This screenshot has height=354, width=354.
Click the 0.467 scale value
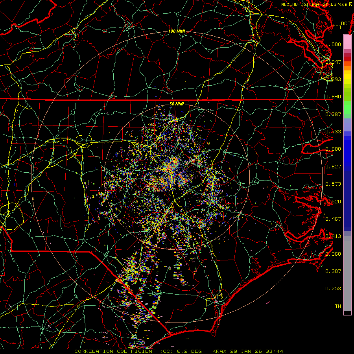click(x=333, y=219)
